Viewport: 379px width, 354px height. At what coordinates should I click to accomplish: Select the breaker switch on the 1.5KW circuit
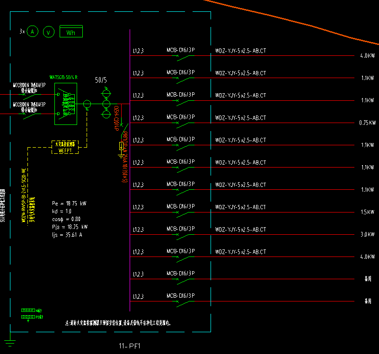(x=183, y=214)
